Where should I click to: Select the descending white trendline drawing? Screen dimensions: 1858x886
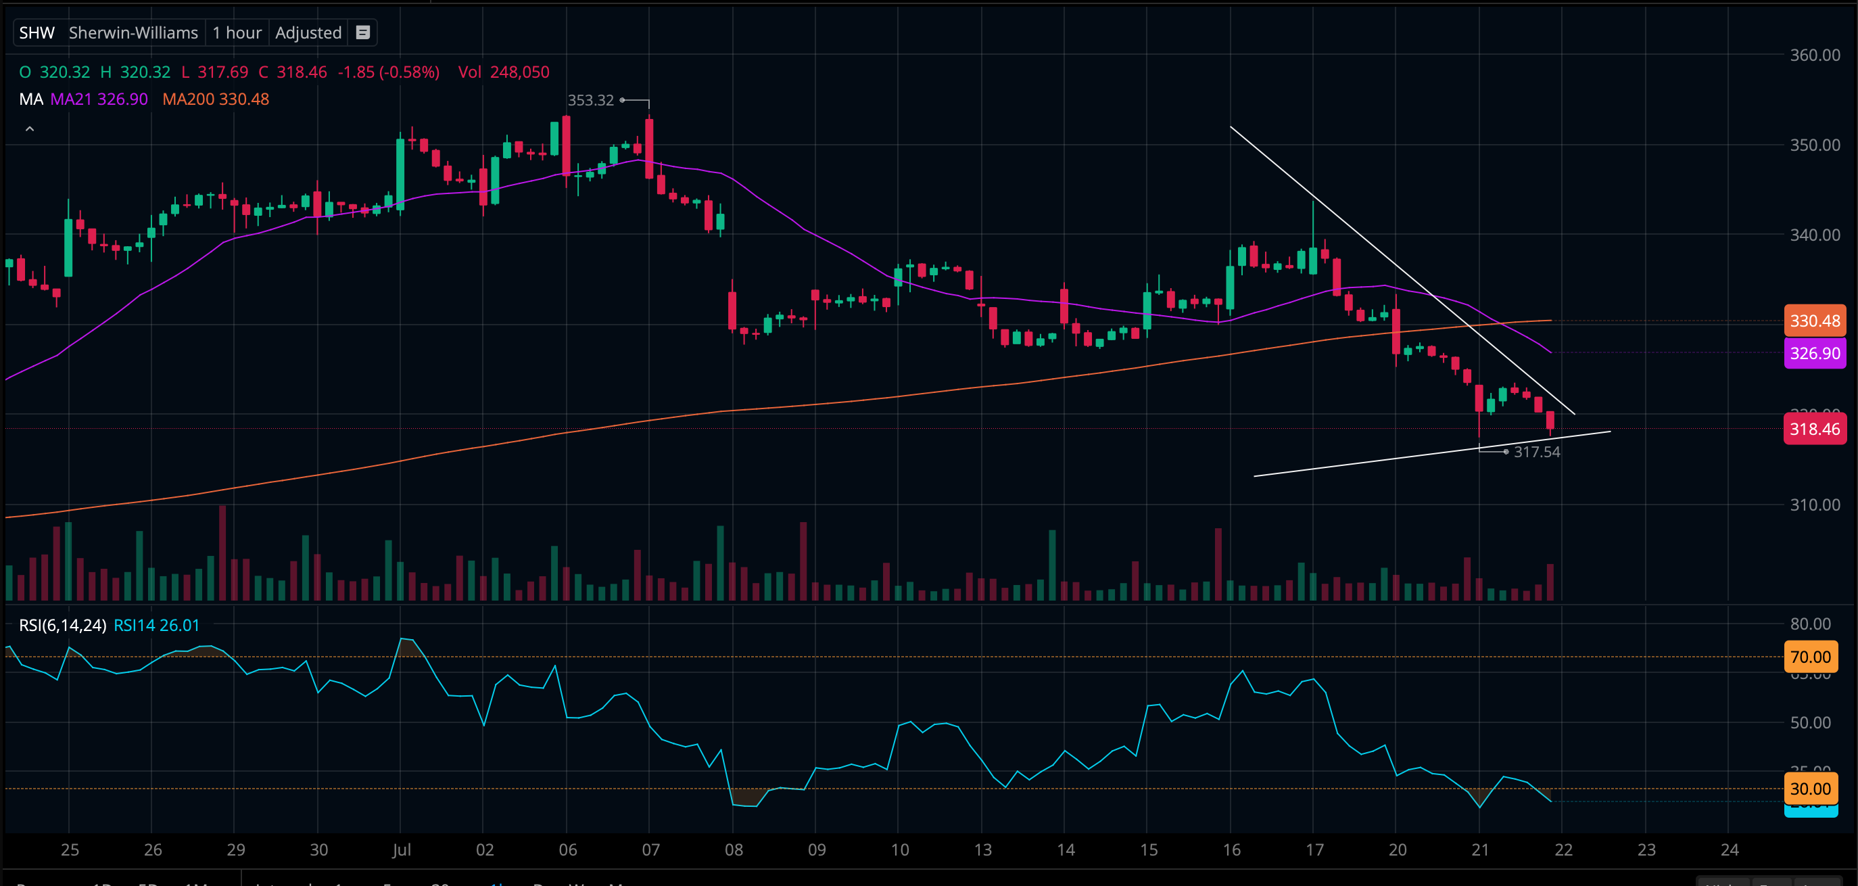pos(1402,270)
